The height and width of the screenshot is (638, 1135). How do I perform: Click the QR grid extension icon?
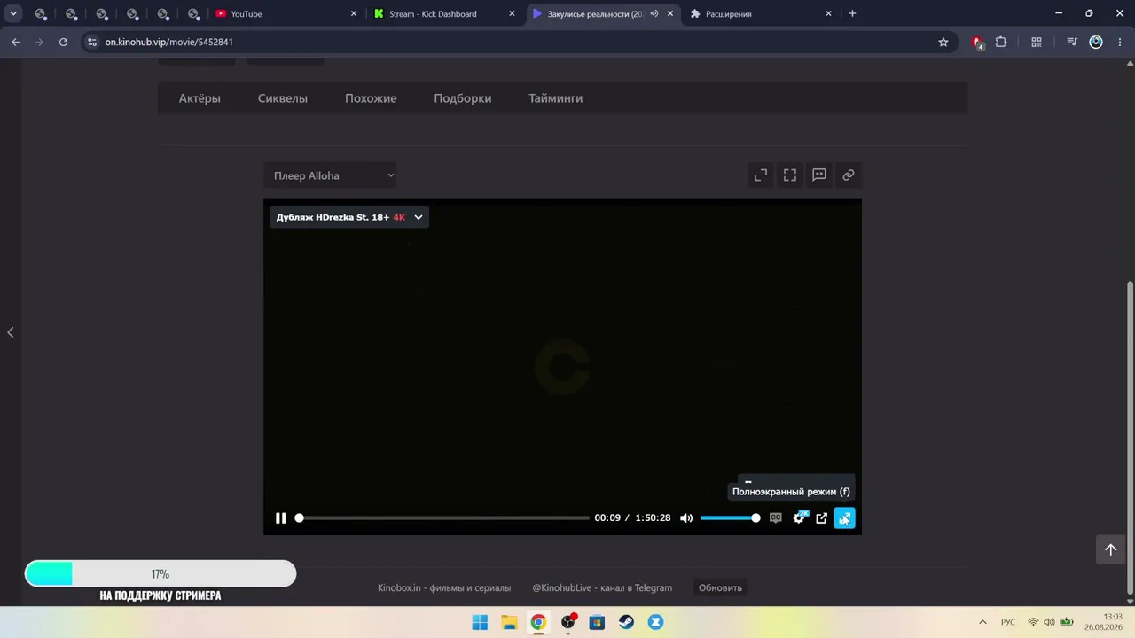coord(1037,42)
